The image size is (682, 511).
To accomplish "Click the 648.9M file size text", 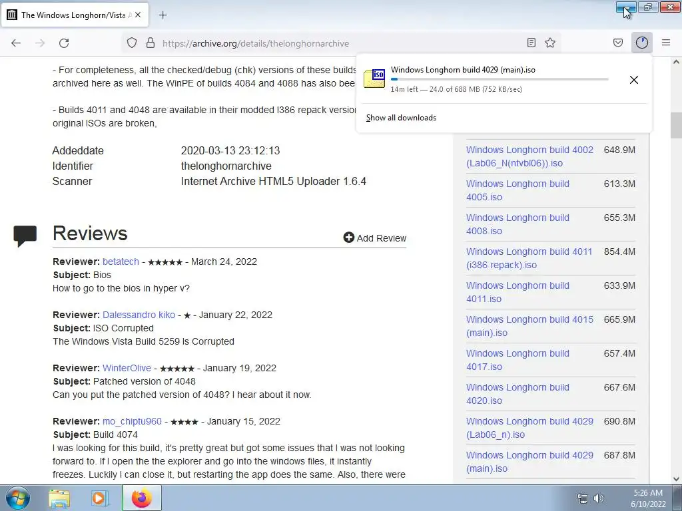I will coord(619,150).
